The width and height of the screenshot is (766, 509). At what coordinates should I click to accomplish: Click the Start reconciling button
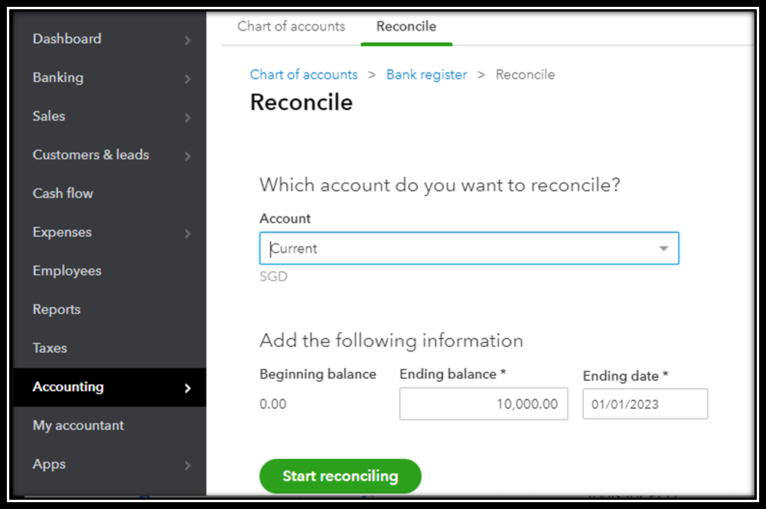pyautogui.click(x=341, y=476)
